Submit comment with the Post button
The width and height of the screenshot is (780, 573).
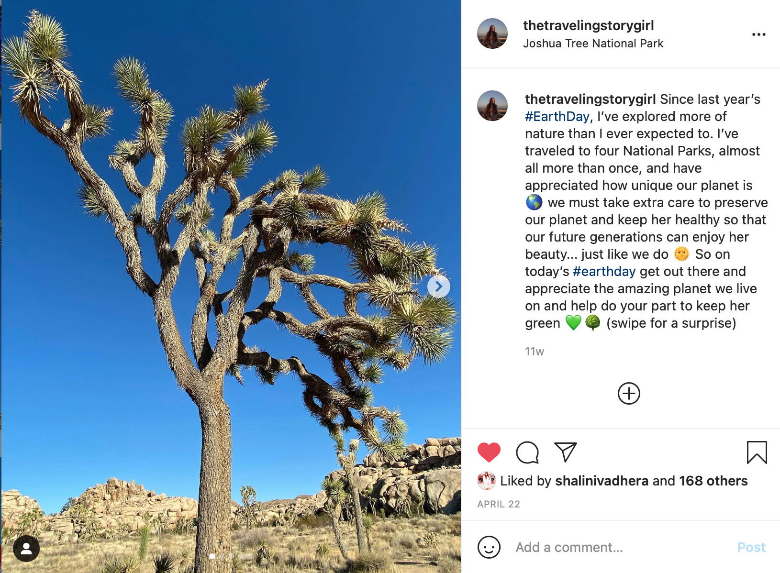click(x=751, y=547)
